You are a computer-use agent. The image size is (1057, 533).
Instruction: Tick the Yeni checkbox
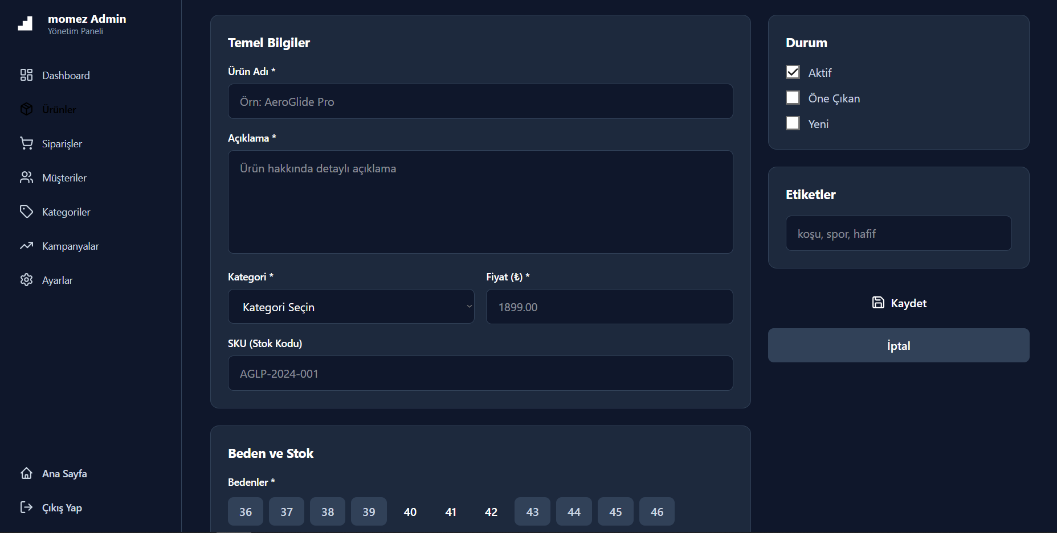pos(793,123)
